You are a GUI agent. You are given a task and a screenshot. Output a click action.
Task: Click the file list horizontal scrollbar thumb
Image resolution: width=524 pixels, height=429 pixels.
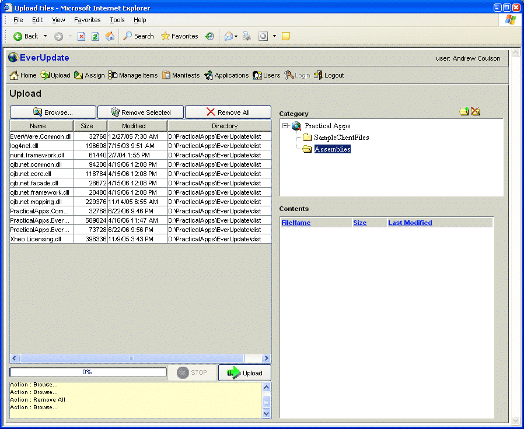[132, 358]
